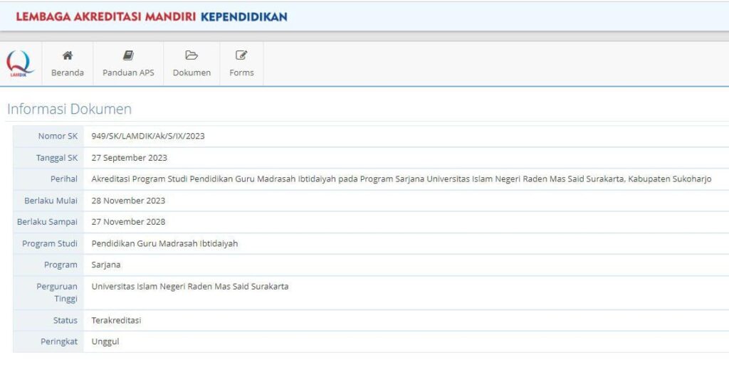This screenshot has width=729, height=377.
Task: Select the SK number 949/SK/LAMDIK/Ak/S/IX/2023
Action: point(148,136)
